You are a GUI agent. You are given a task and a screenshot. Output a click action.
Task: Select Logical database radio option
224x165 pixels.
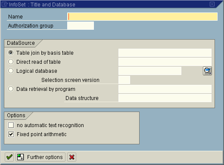pyautogui.click(x=11, y=71)
